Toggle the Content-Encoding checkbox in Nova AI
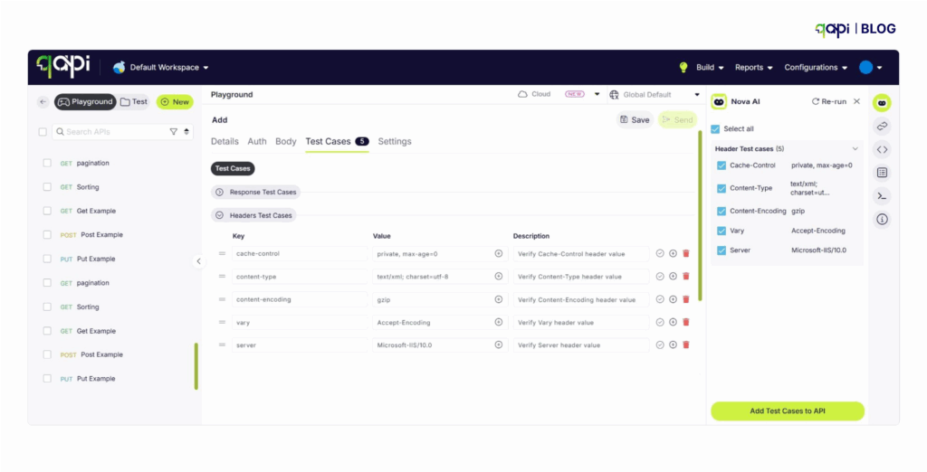Screen dimensions: 927x472 click(x=722, y=211)
